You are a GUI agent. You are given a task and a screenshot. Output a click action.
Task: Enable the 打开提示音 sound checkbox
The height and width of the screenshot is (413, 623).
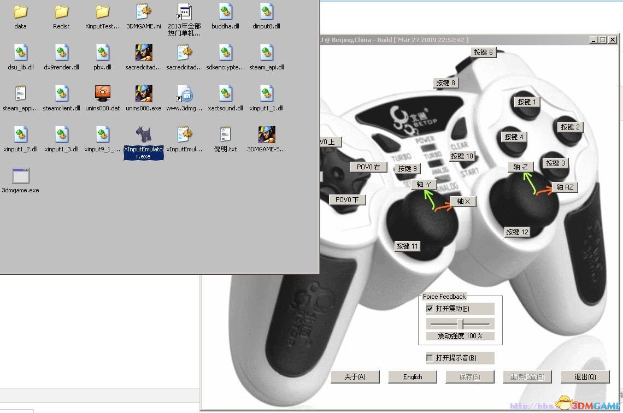(430, 358)
